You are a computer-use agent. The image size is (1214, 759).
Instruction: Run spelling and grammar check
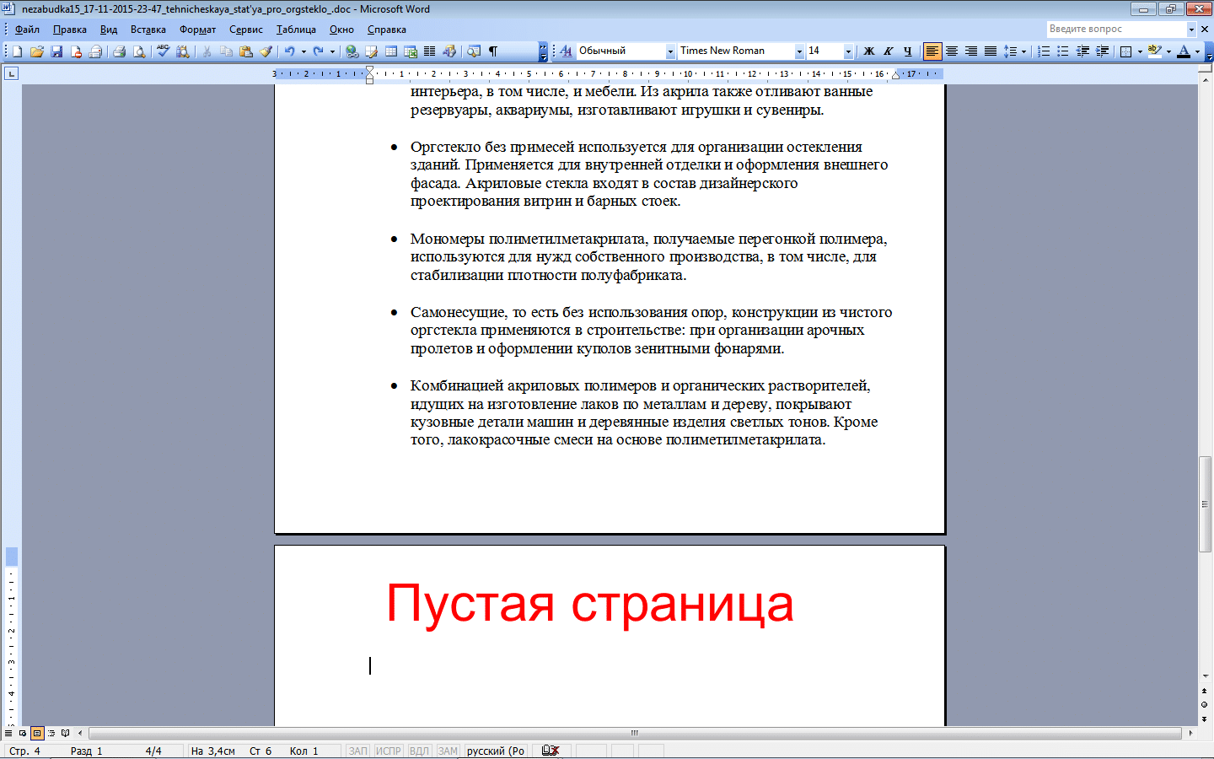click(163, 51)
